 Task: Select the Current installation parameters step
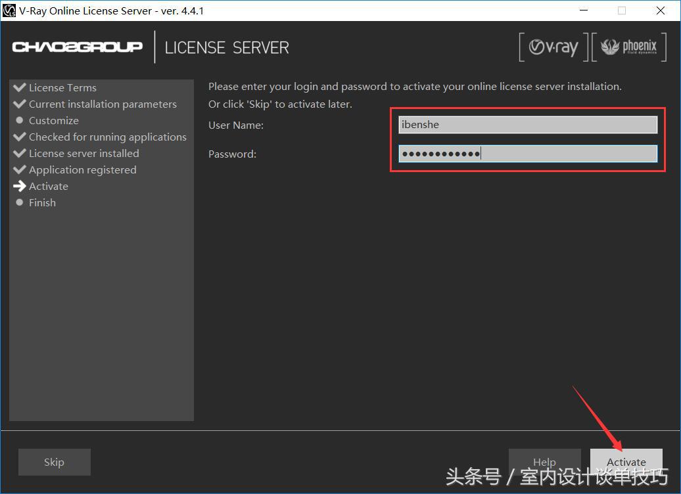click(103, 104)
